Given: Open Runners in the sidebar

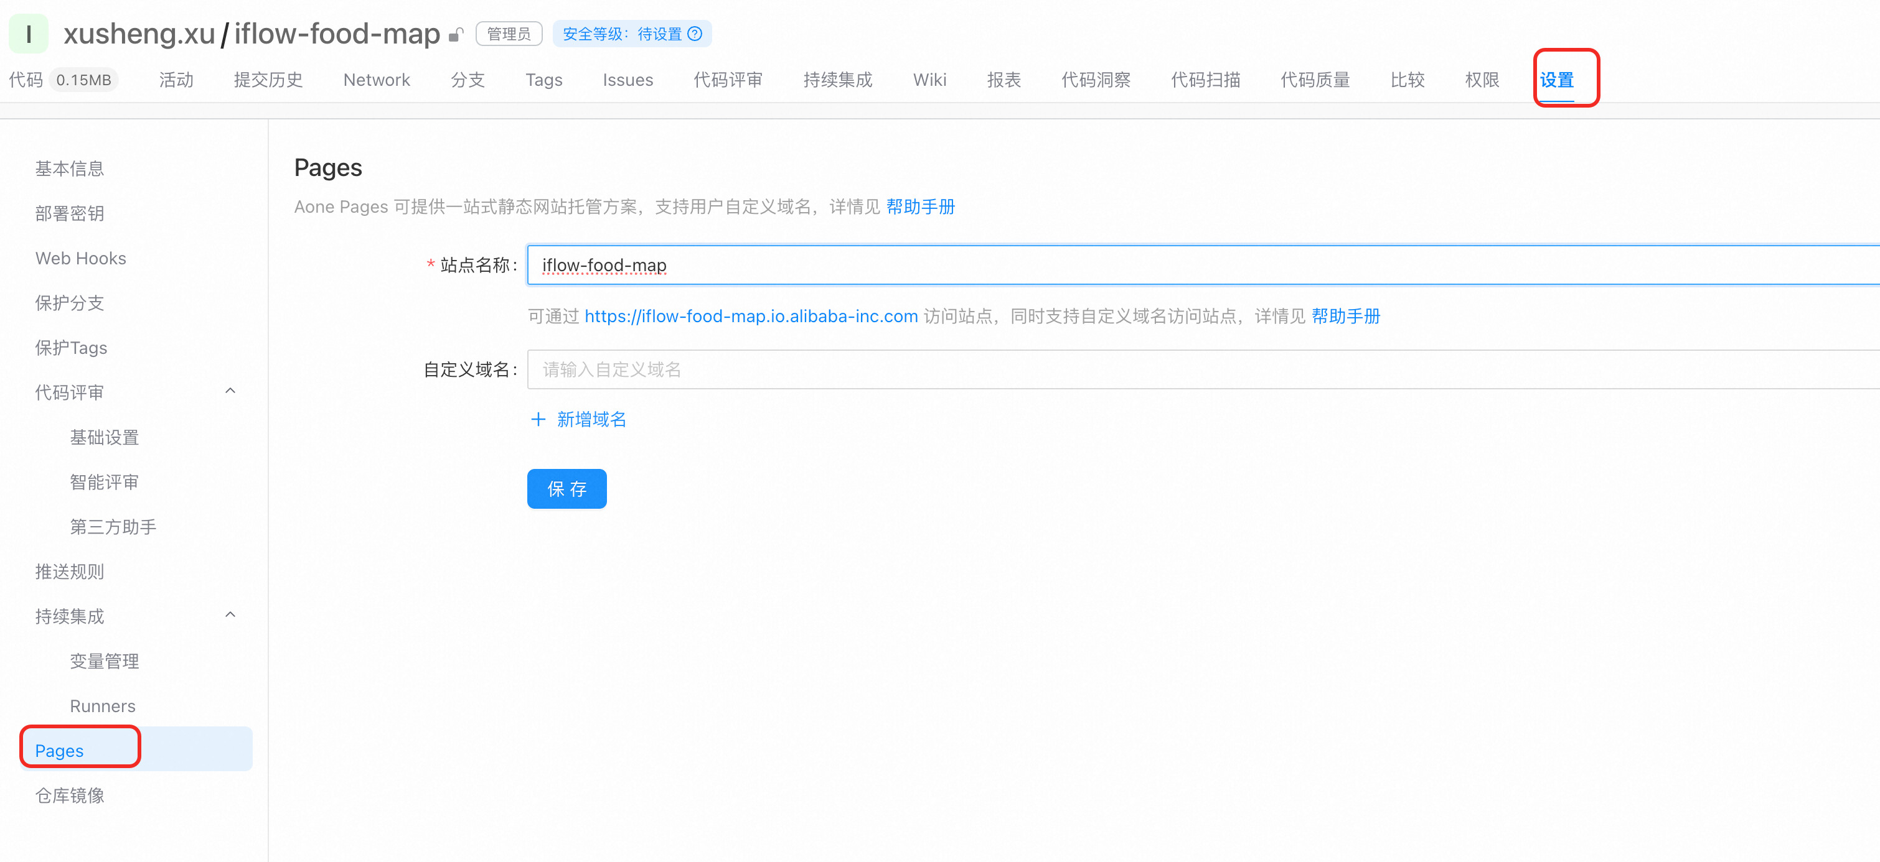Looking at the screenshot, I should 102,706.
